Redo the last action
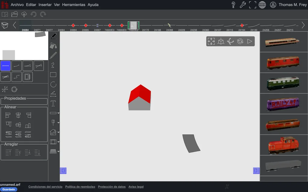Image resolution: width=308 pixels, height=192 pixels. [43, 14]
